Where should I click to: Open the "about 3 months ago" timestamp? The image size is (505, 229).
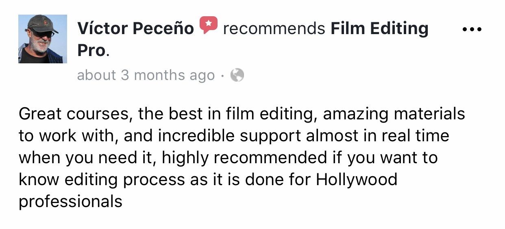pos(146,76)
